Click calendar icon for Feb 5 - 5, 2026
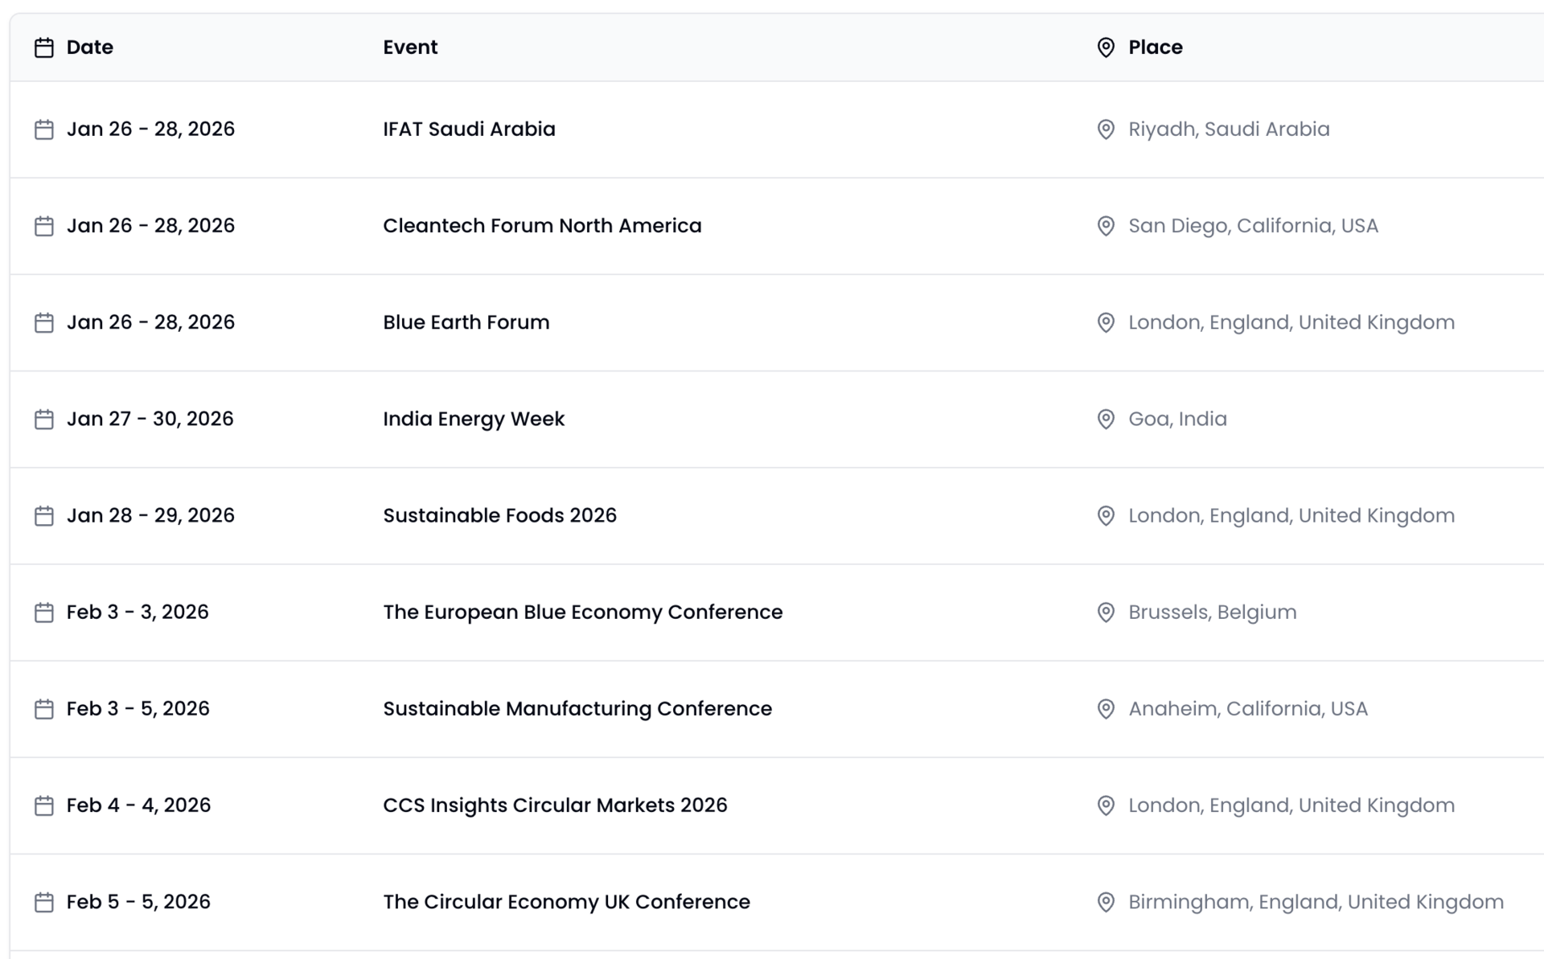1544x959 pixels. pos(44,902)
